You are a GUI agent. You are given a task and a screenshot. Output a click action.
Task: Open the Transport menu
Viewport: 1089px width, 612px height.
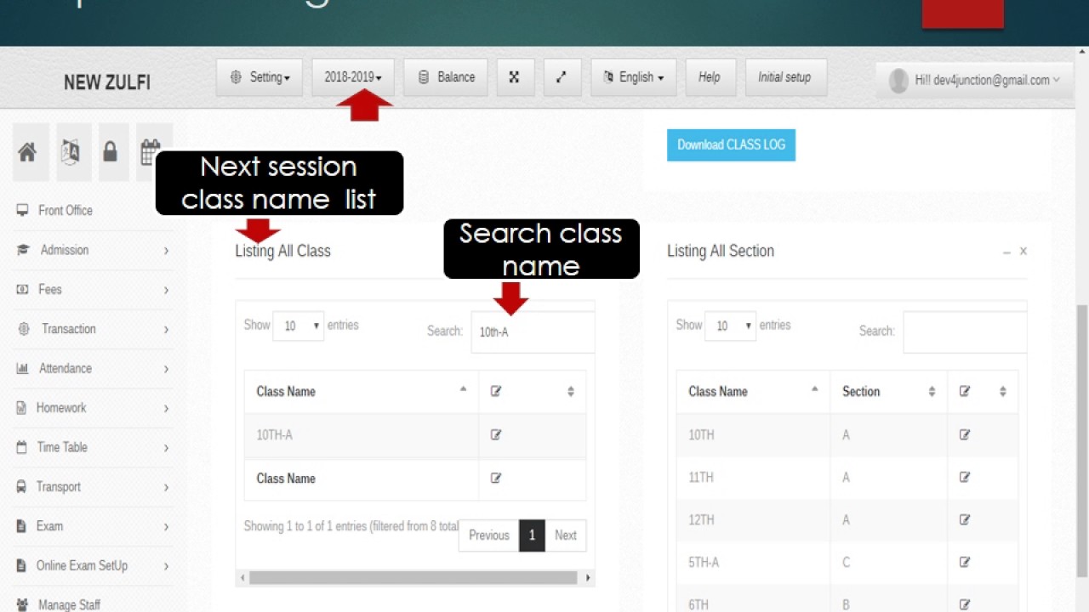pyautogui.click(x=93, y=487)
